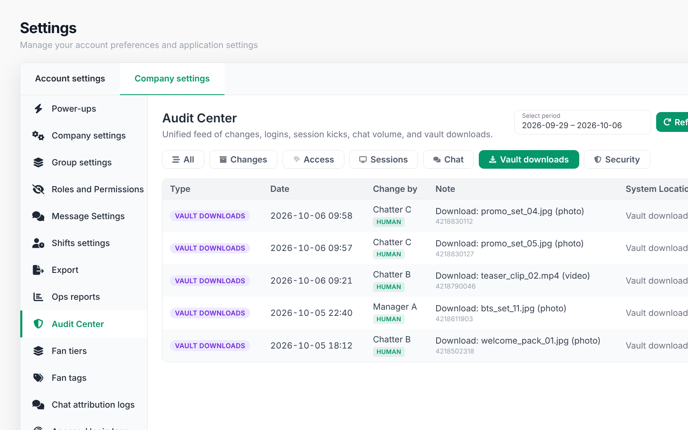Filter the feed by Changes

tap(243, 160)
